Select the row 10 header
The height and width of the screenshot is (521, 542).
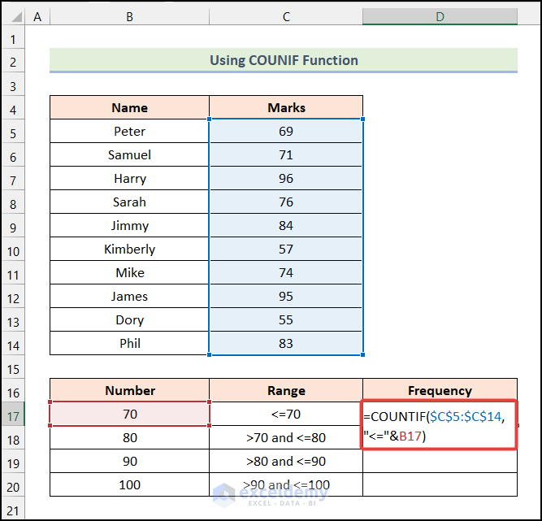tap(14, 250)
